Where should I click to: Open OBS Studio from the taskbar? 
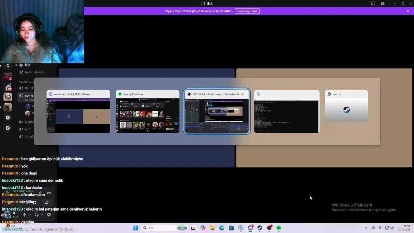pyautogui.click(x=269, y=228)
